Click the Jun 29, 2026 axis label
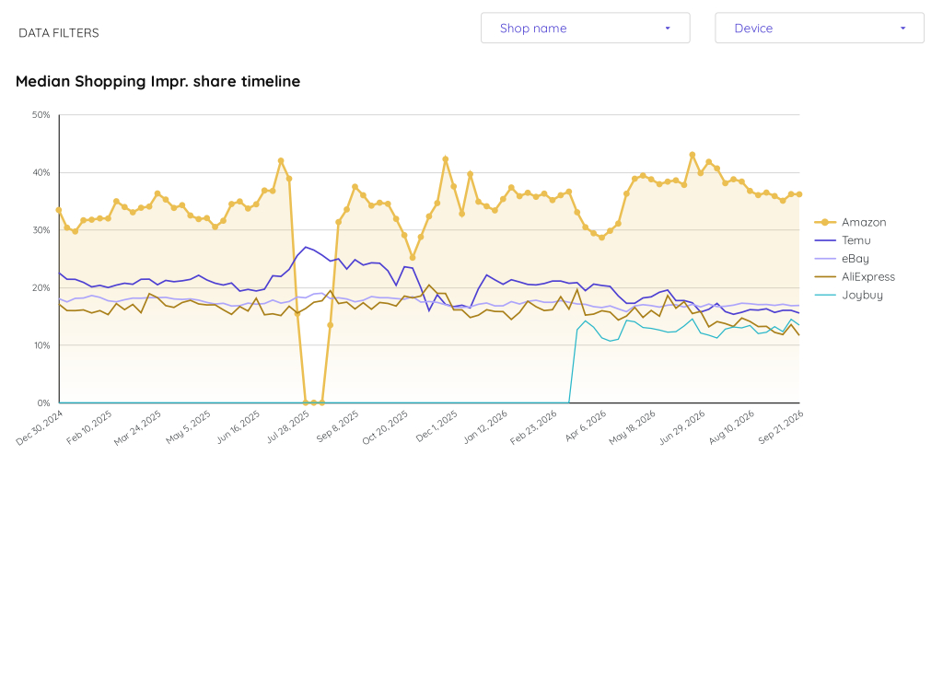943x676 pixels. pos(681,427)
